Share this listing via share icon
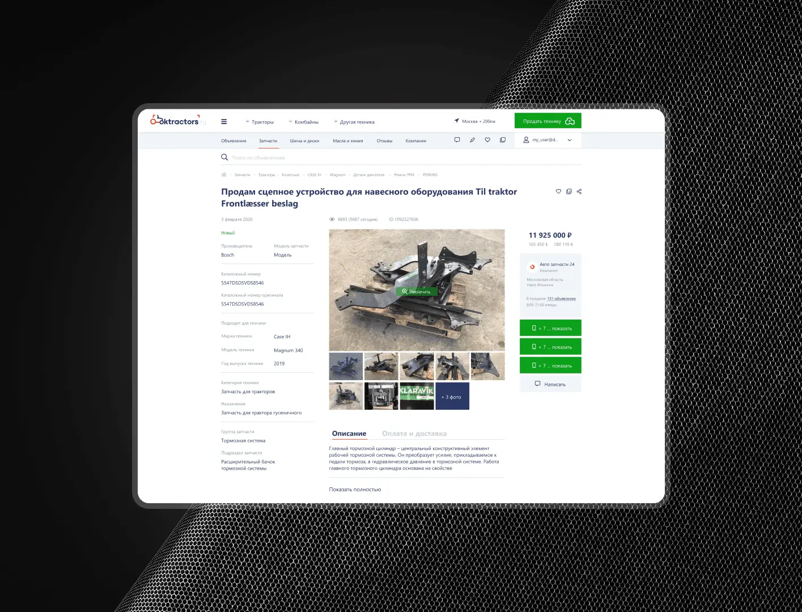The height and width of the screenshot is (612, 802). [579, 192]
